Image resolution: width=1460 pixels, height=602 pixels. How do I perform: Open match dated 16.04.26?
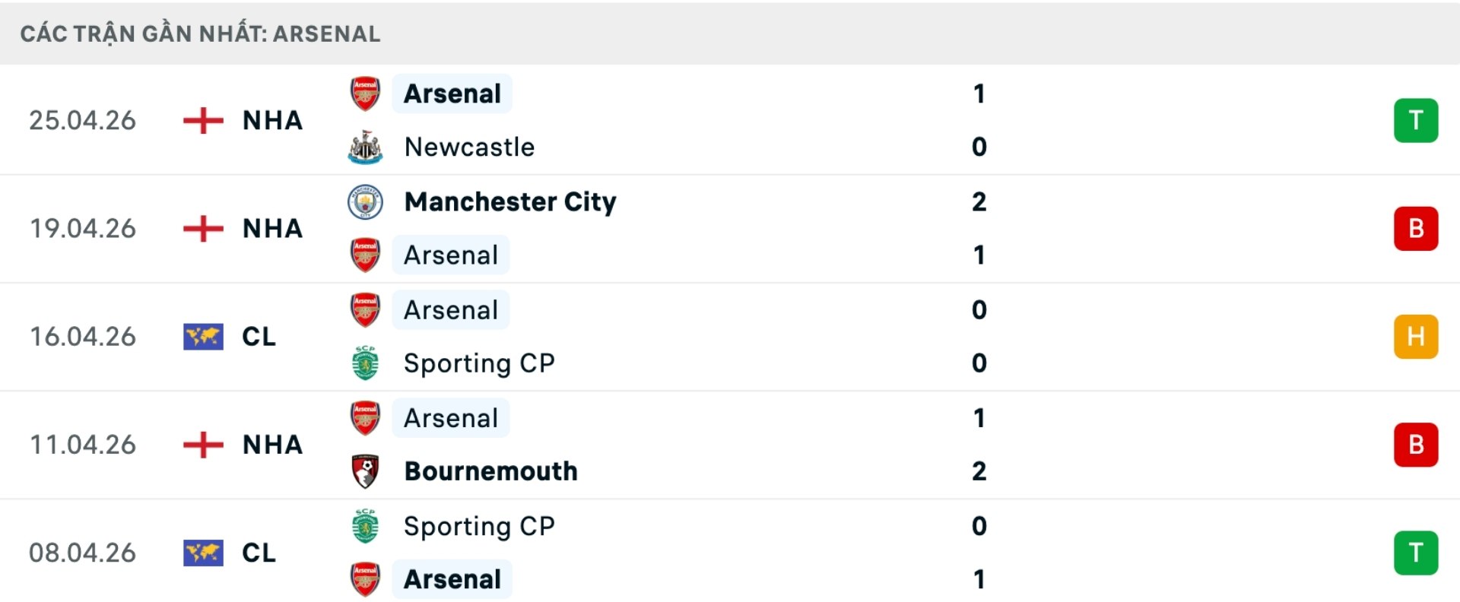click(x=730, y=337)
